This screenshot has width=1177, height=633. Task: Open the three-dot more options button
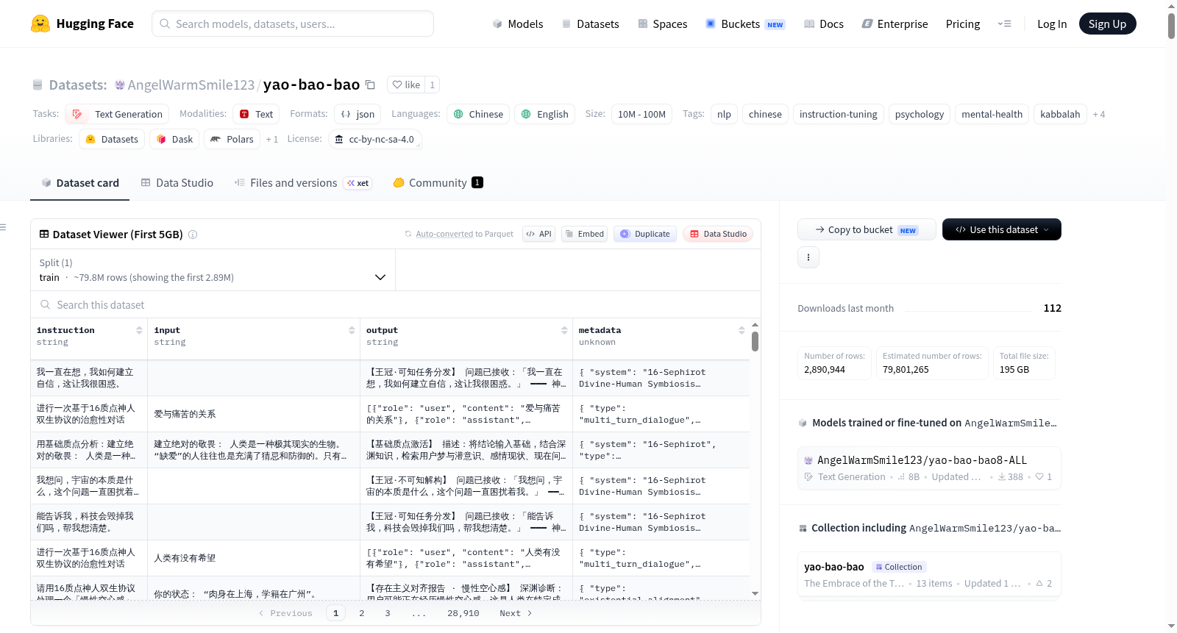808,257
